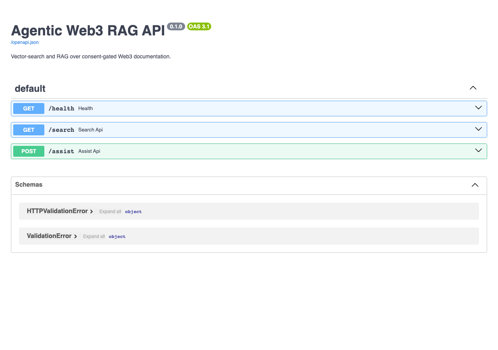Open the /openapi.json link

25,42
